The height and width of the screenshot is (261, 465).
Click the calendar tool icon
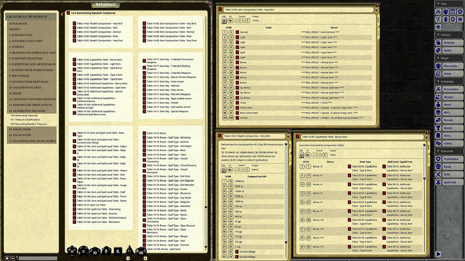click(453, 12)
